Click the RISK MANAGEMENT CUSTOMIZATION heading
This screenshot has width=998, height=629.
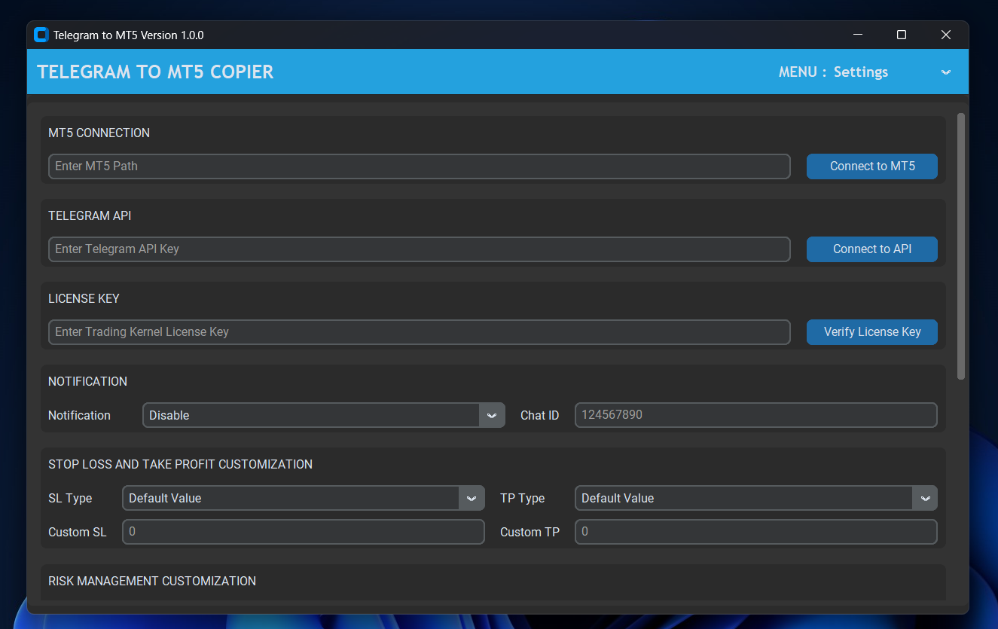[x=152, y=581]
